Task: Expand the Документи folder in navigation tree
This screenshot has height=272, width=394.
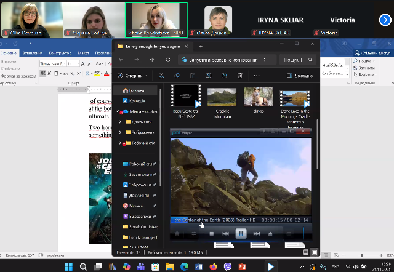Action: 120,122
